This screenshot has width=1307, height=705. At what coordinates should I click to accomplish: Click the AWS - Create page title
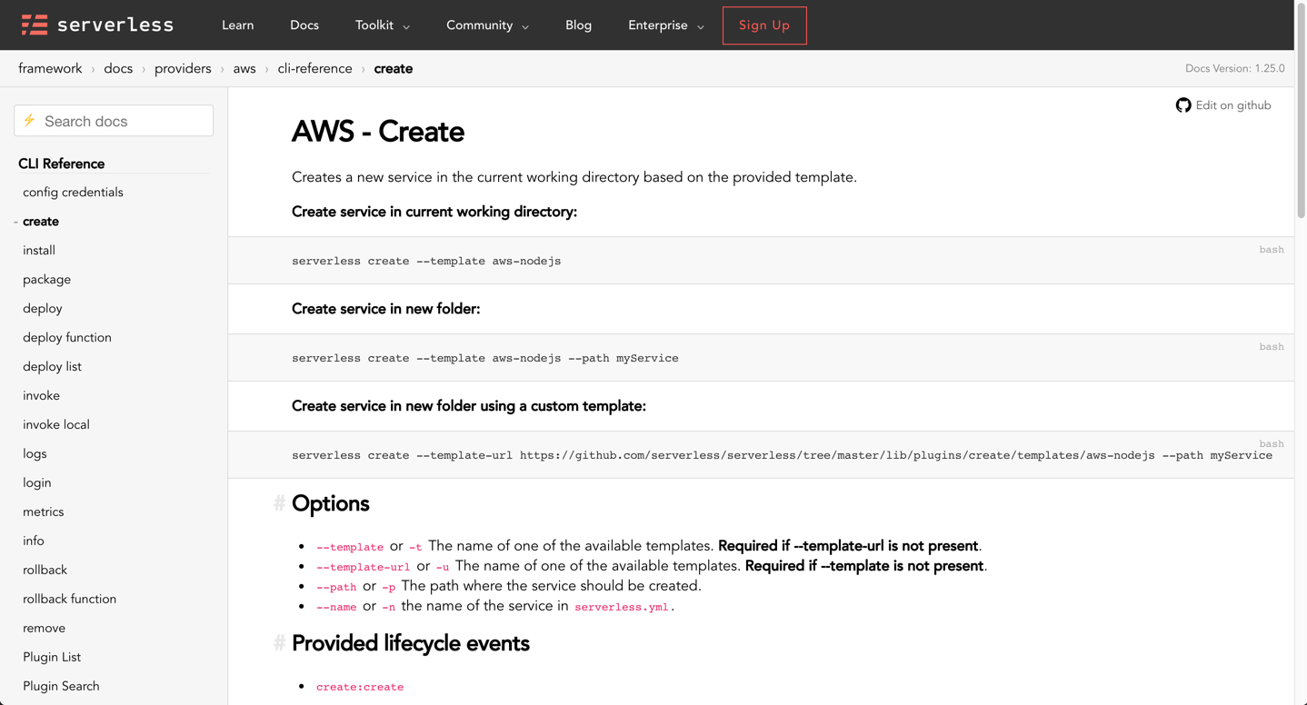coord(378,132)
